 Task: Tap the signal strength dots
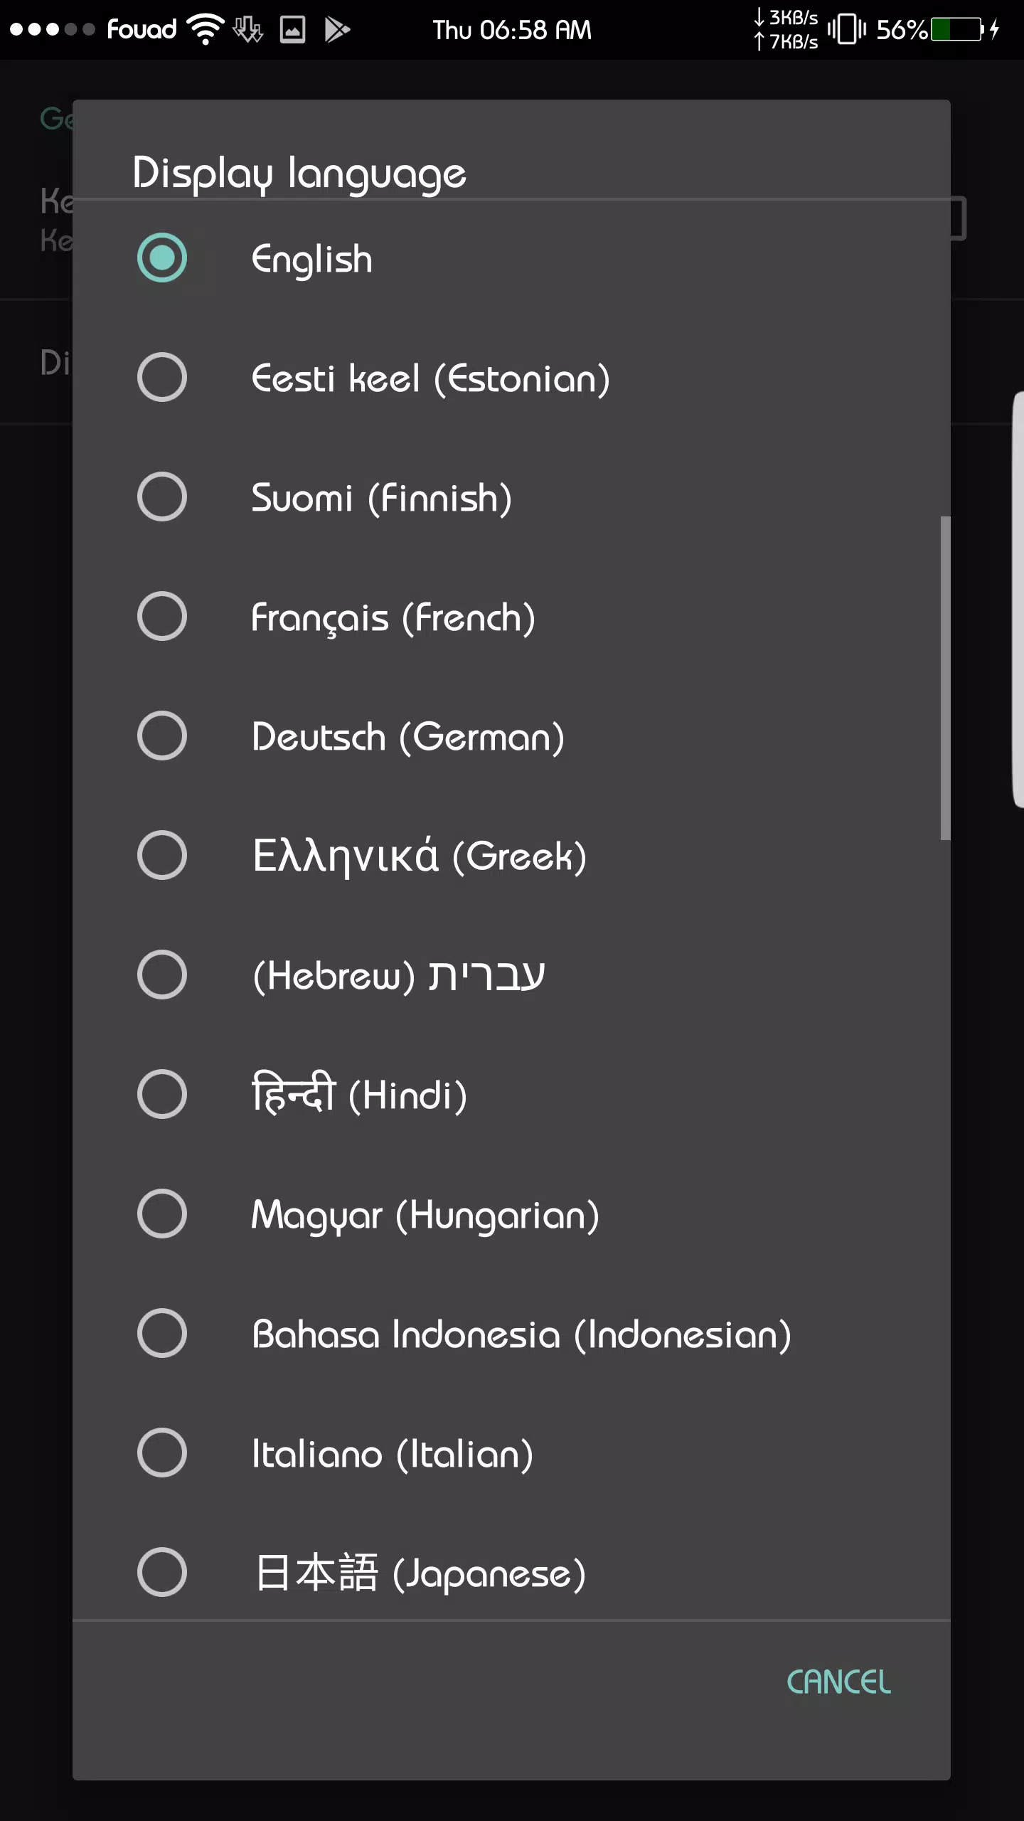point(52,30)
